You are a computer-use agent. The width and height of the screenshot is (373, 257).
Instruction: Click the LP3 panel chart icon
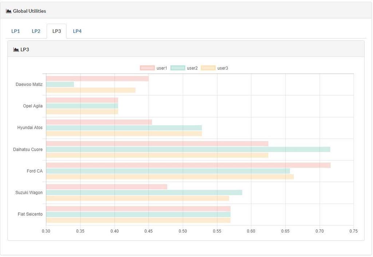16,50
